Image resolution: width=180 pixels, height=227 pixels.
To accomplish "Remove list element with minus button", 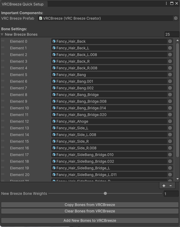I will 171,186.
